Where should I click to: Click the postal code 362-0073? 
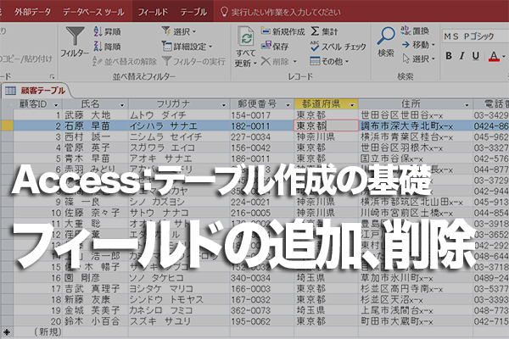pos(250,310)
